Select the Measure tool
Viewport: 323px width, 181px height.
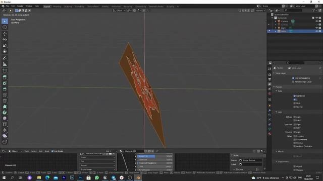point(5,64)
